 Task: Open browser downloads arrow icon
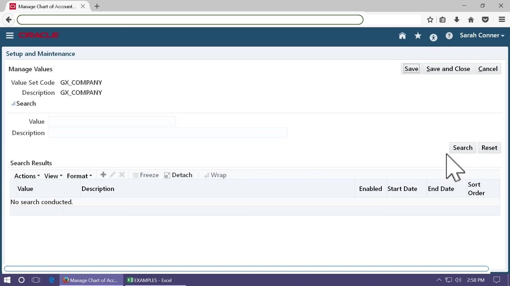[457, 19]
